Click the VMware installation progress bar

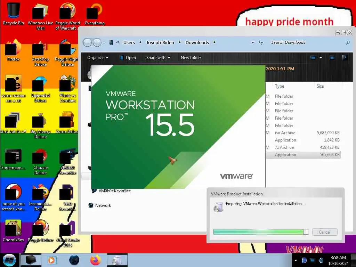(261, 232)
